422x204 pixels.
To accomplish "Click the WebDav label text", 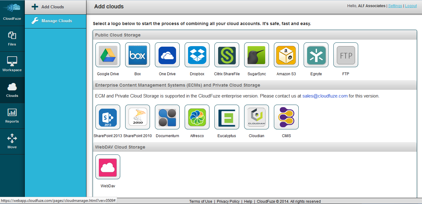I will pyautogui.click(x=108, y=186).
